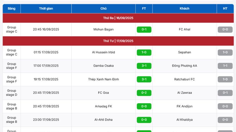This screenshot has width=236, height=132.
Task: Click the Đông Phương AA team name
Action: coord(185,66)
